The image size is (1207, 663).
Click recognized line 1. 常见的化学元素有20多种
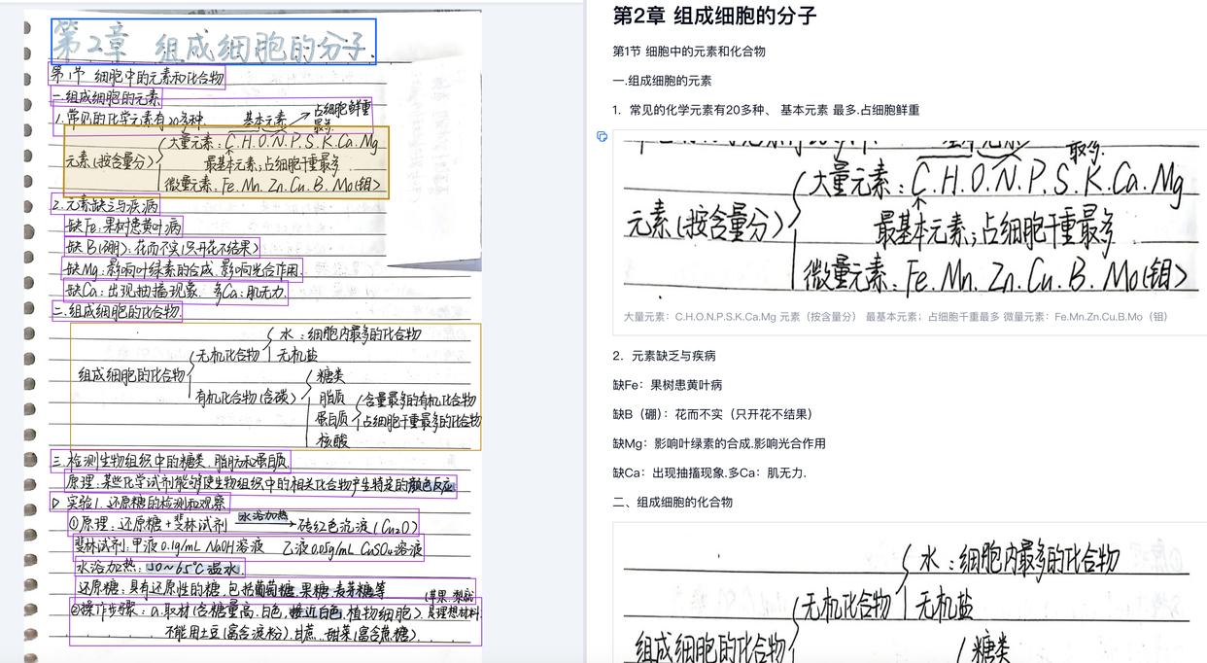(x=766, y=110)
